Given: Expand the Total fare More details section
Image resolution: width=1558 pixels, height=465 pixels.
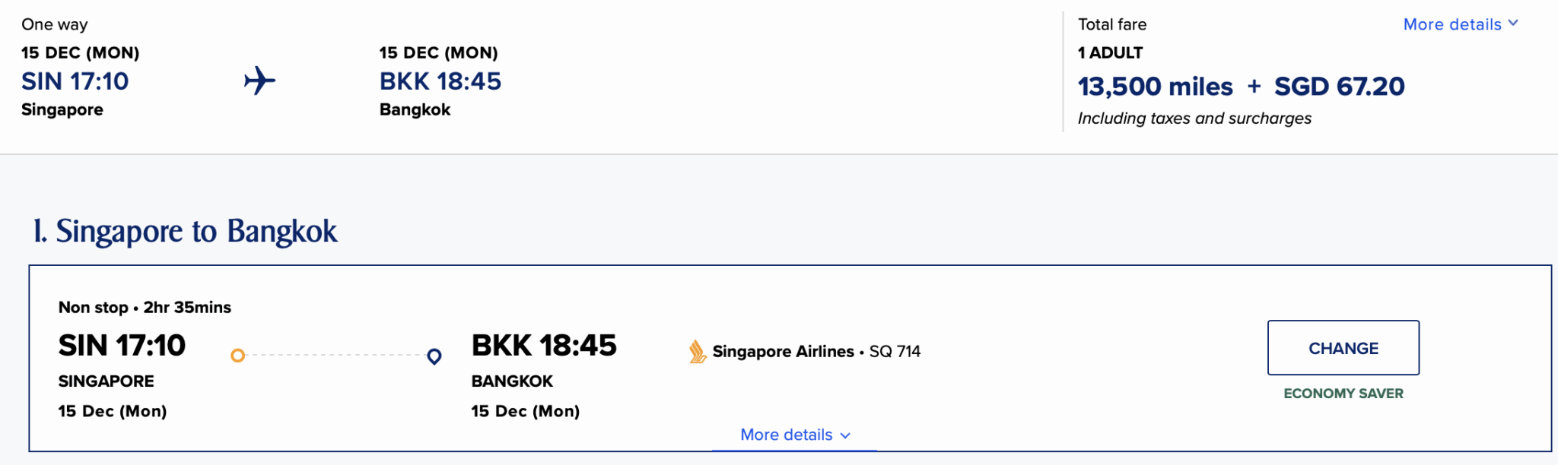Looking at the screenshot, I should [x=1460, y=24].
